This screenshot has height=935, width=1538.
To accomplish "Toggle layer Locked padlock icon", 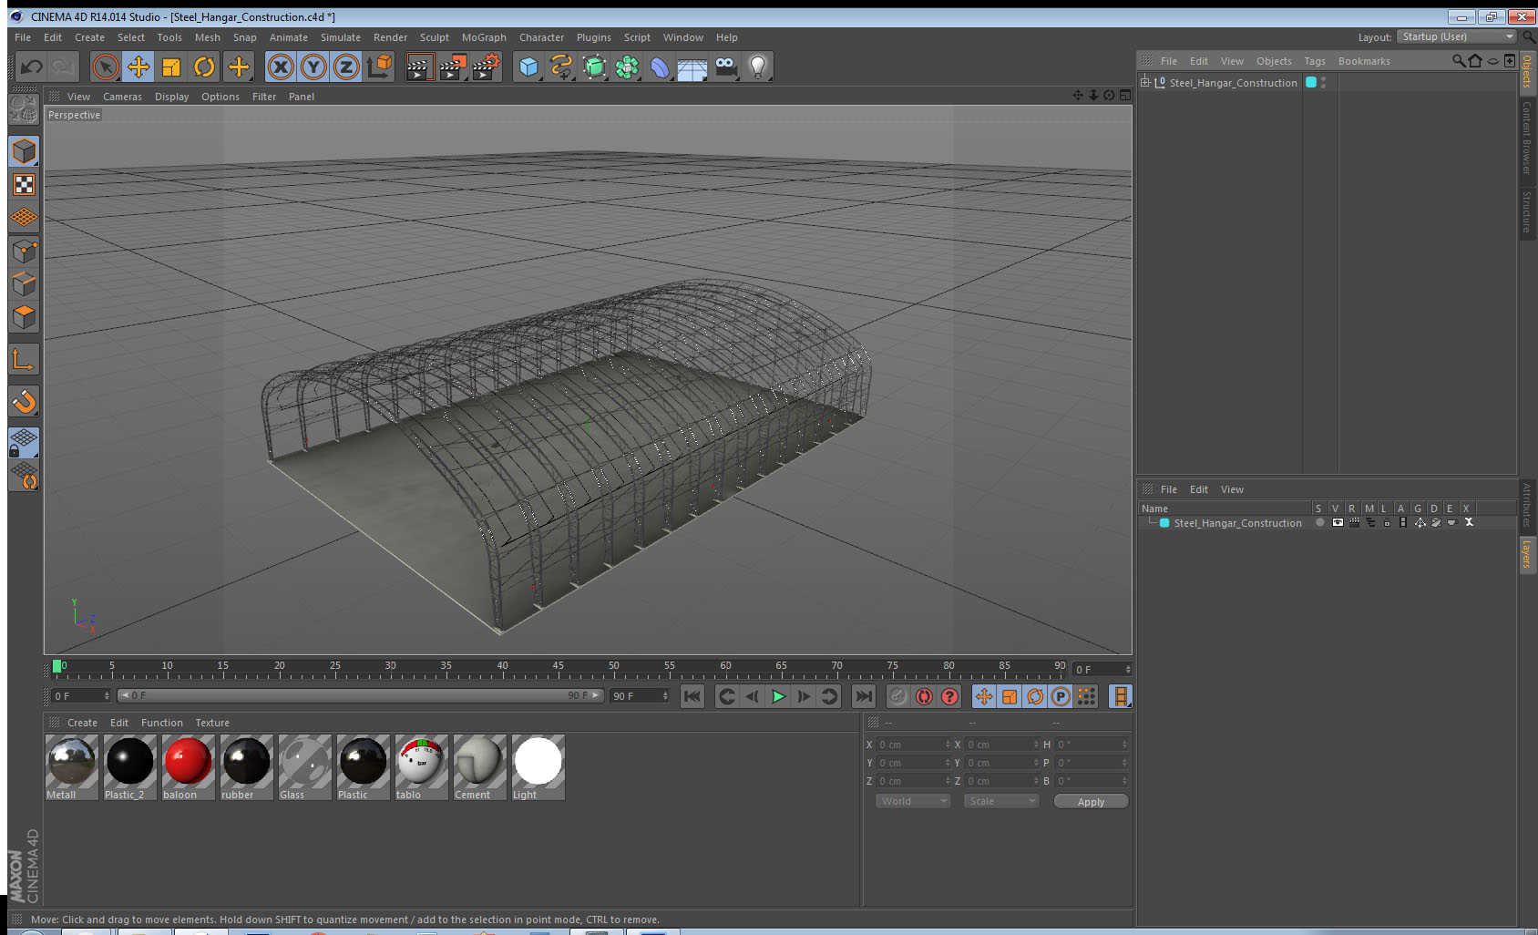I will (1387, 522).
